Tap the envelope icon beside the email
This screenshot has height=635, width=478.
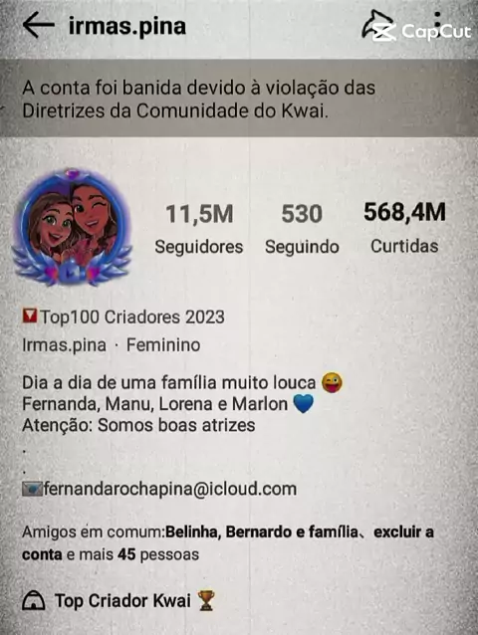click(x=32, y=490)
